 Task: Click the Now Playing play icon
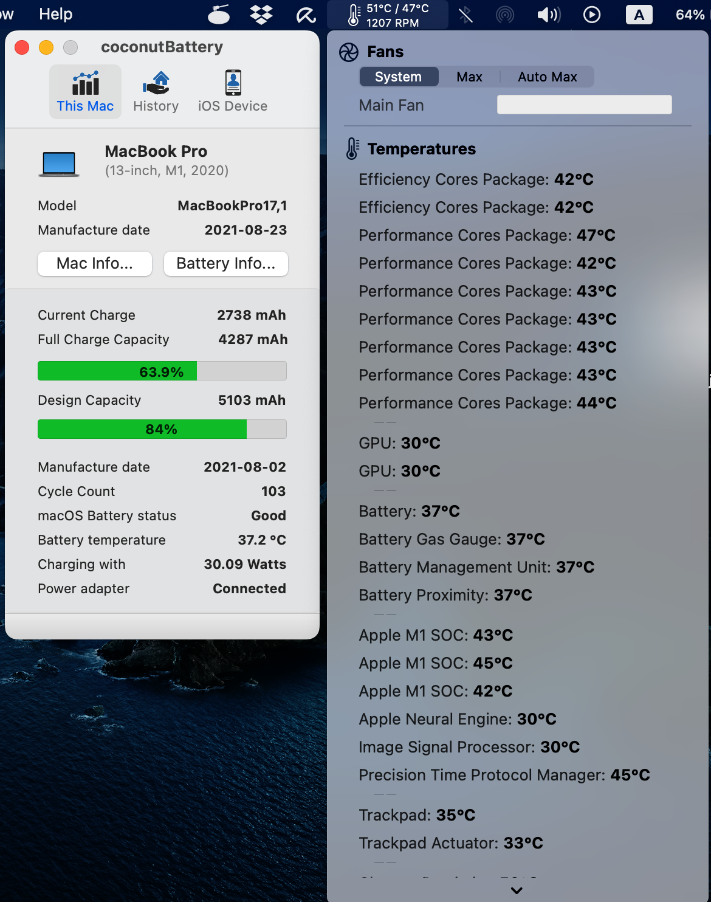pyautogui.click(x=592, y=15)
